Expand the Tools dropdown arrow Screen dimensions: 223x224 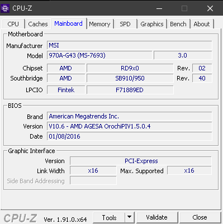tap(129, 217)
